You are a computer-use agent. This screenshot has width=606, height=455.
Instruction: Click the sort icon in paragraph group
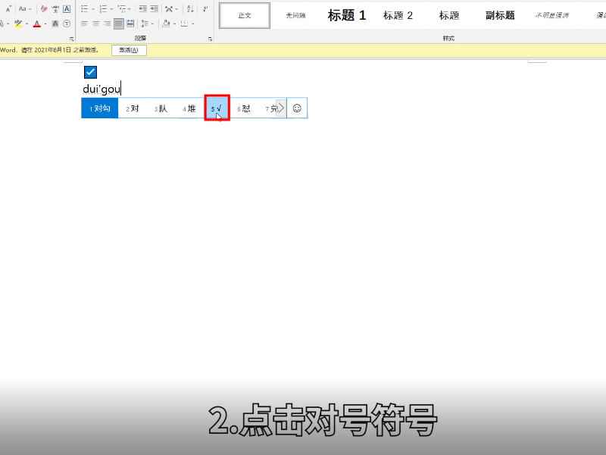[x=189, y=8]
